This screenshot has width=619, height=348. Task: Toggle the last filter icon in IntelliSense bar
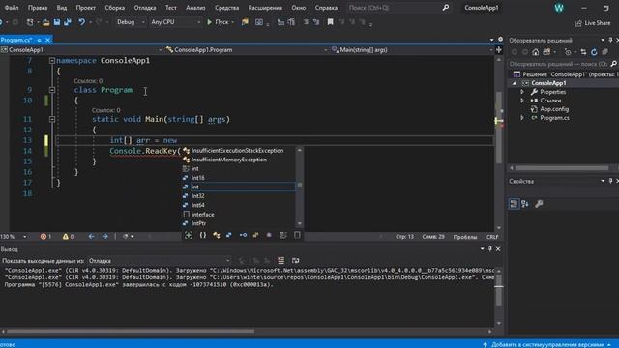point(297,235)
